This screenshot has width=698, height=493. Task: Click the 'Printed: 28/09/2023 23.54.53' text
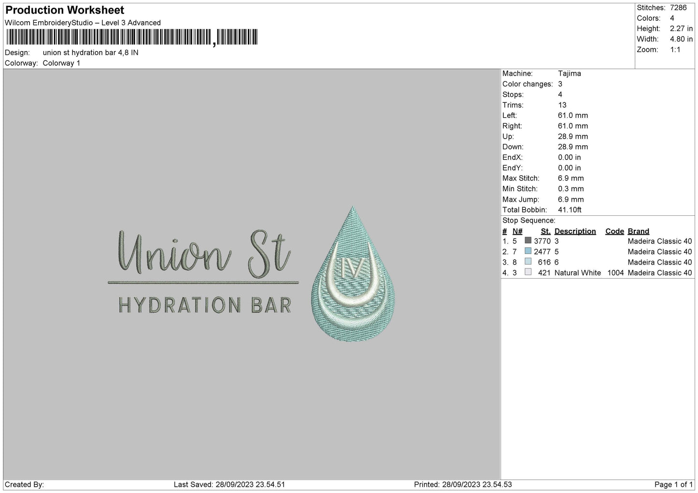[463, 484]
